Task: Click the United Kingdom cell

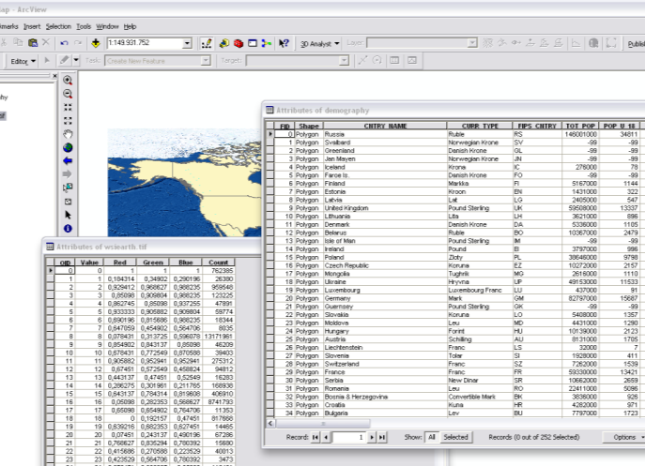Action: click(x=385, y=208)
